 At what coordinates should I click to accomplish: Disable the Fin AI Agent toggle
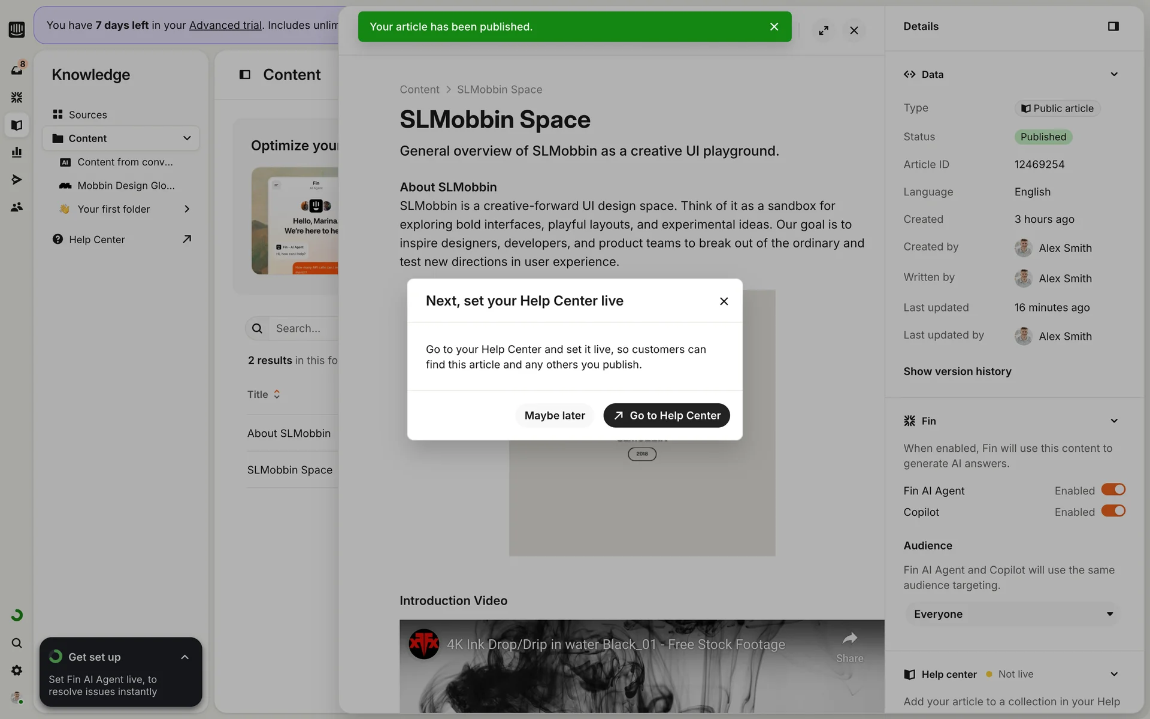(1113, 490)
